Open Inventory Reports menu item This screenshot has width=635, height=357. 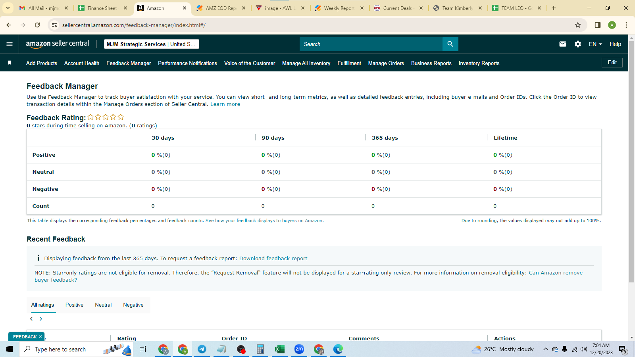point(479,63)
